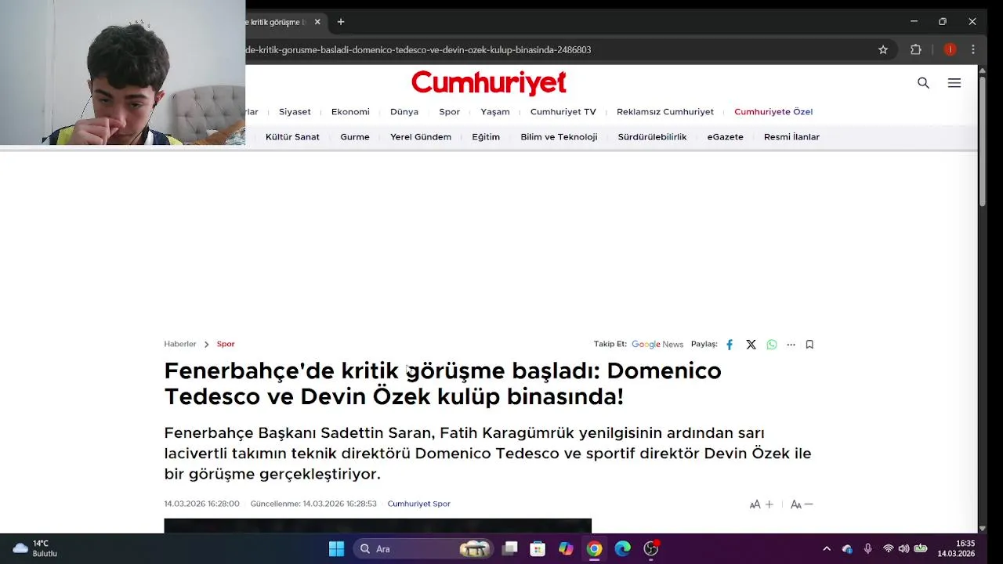Open the Chrome extensions puzzle icon
The width and height of the screenshot is (1003, 564).
[x=915, y=49]
